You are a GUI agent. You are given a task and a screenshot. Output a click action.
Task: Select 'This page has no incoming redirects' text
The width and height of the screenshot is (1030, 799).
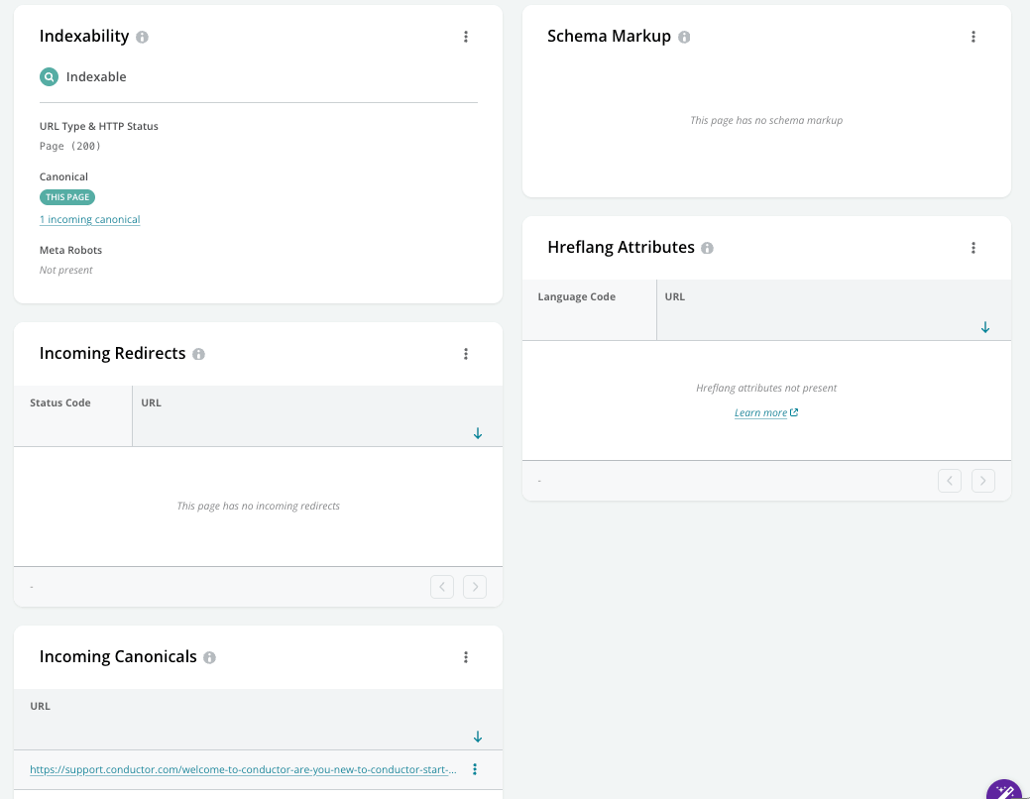tap(258, 506)
